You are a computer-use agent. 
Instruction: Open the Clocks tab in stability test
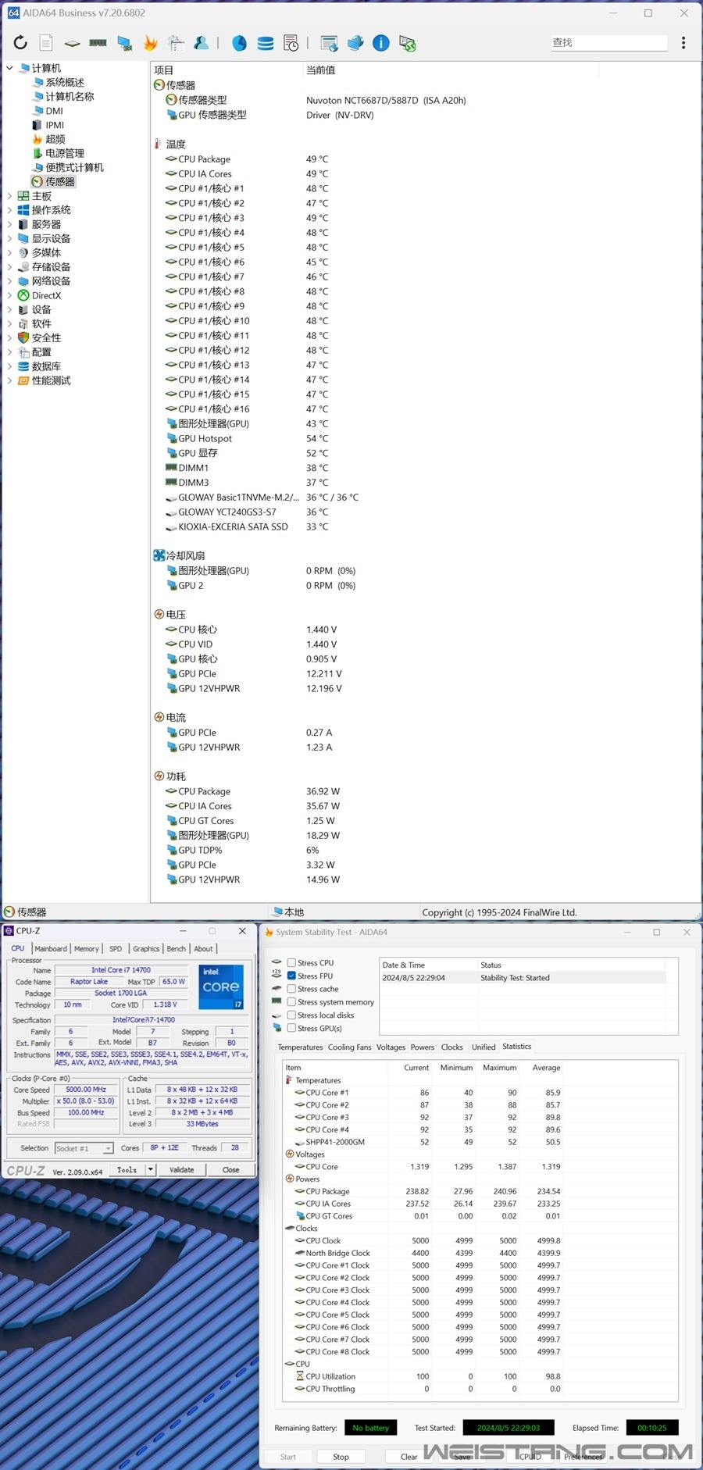tap(452, 1047)
